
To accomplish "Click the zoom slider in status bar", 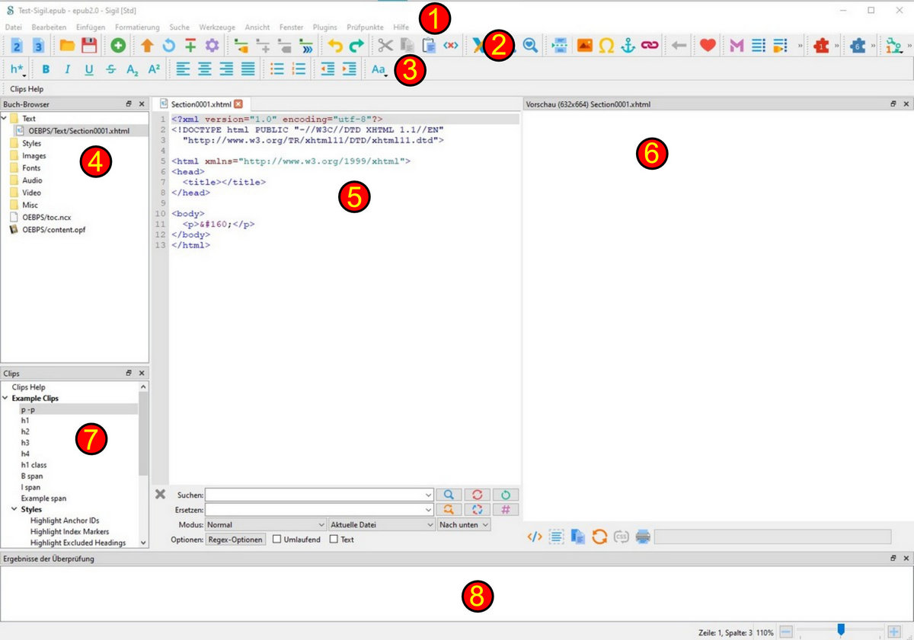I will [x=840, y=632].
